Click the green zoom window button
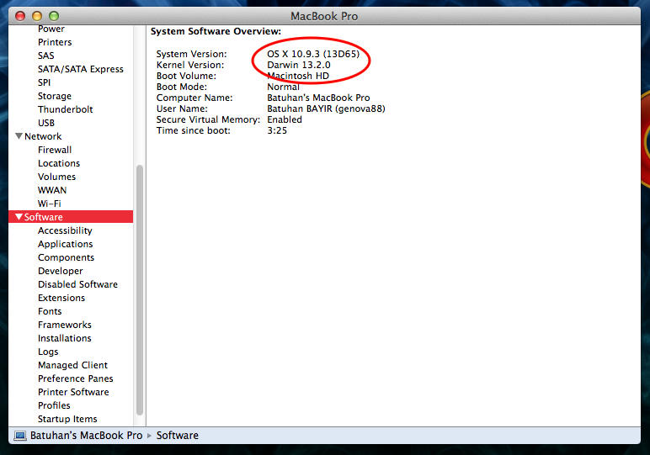Viewport: 650px width, 455px height. coord(54,16)
